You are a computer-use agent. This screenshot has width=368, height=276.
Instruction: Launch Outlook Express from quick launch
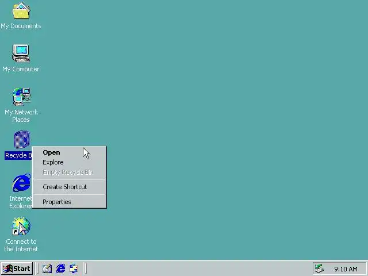74,269
